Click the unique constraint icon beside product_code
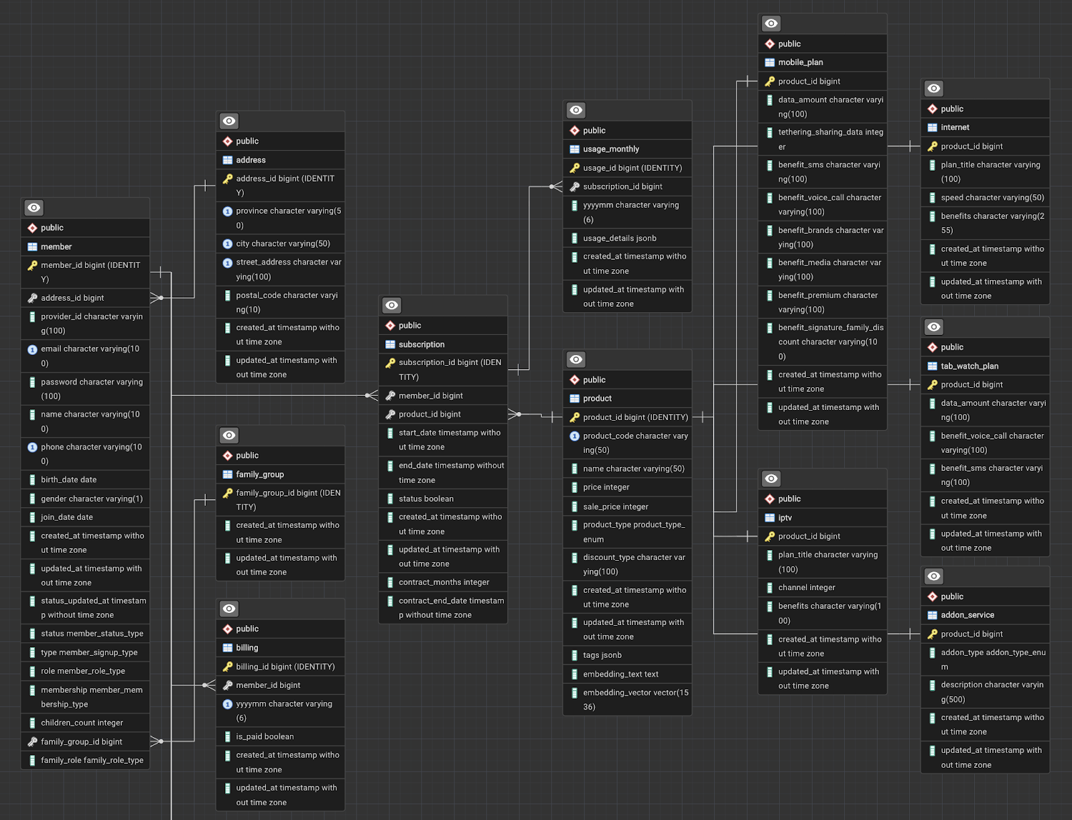Image resolution: width=1072 pixels, height=820 pixels. click(x=574, y=436)
